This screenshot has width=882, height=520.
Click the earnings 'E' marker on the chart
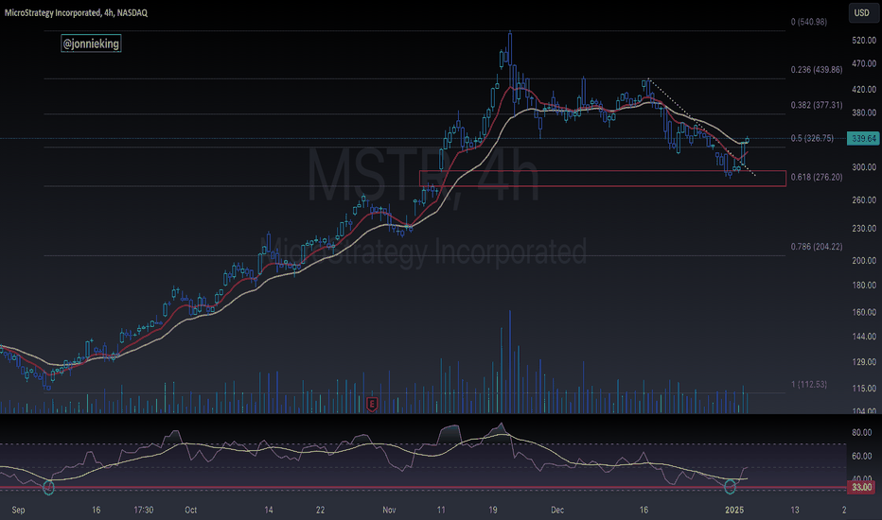pyautogui.click(x=371, y=404)
